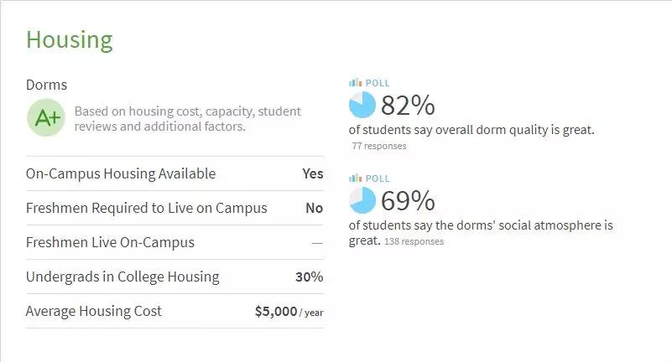Image resolution: width=672 pixels, height=362 pixels.
Task: Click the 82% dorm quality percentage
Action: [408, 106]
